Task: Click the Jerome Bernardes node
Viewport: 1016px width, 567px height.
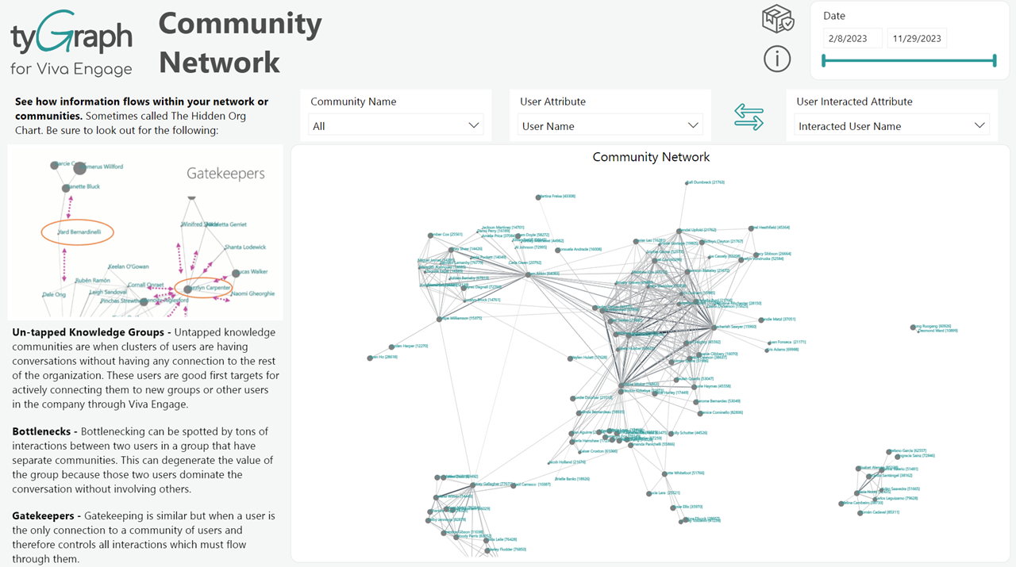Action: click(x=698, y=401)
